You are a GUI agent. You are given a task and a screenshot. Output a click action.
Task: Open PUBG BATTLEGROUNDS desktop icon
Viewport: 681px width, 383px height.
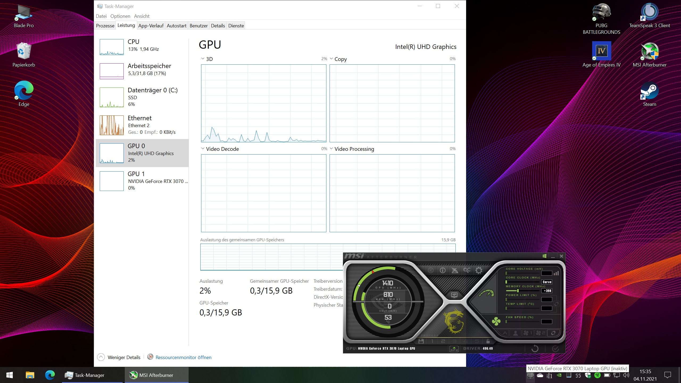[x=601, y=19]
